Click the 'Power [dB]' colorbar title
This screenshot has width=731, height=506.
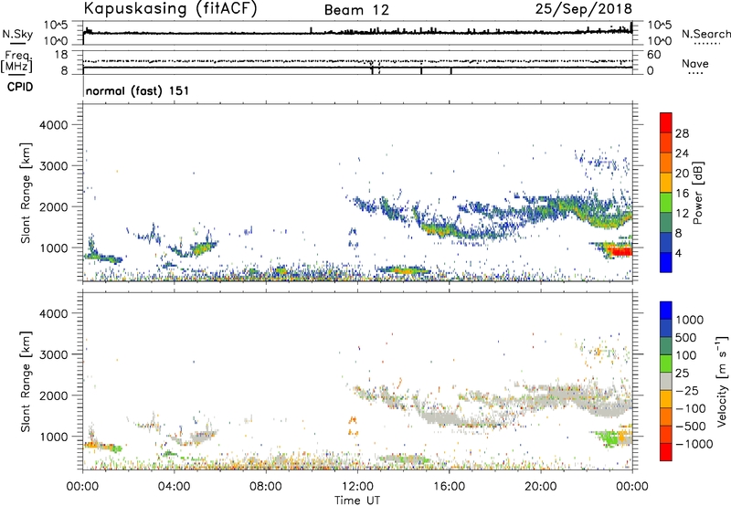[697, 193]
